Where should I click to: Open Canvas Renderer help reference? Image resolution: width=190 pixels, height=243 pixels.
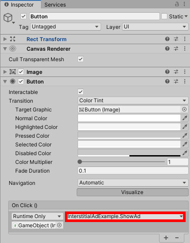click(167, 49)
